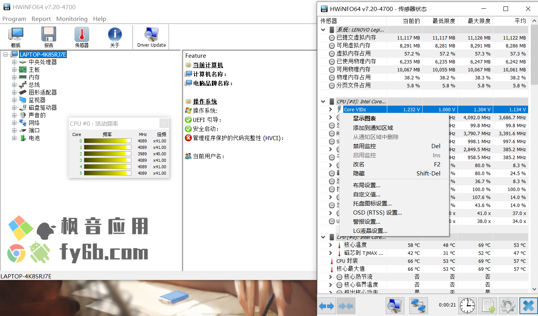
Task: Click the users icon beside 当前用户名
Action: (188, 156)
